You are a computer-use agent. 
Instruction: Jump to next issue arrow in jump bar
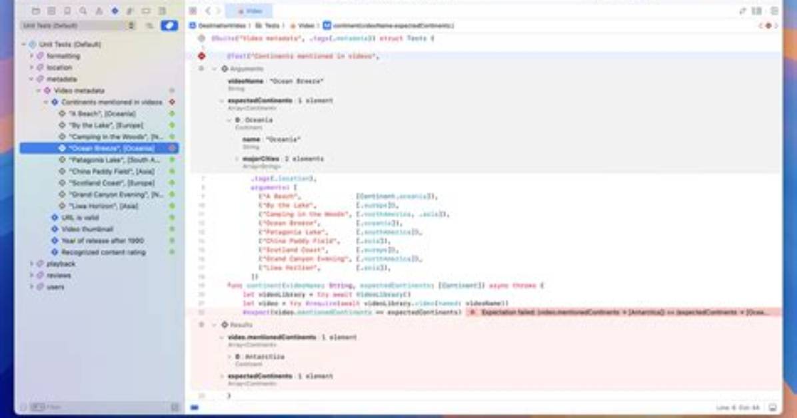pyautogui.click(x=776, y=25)
